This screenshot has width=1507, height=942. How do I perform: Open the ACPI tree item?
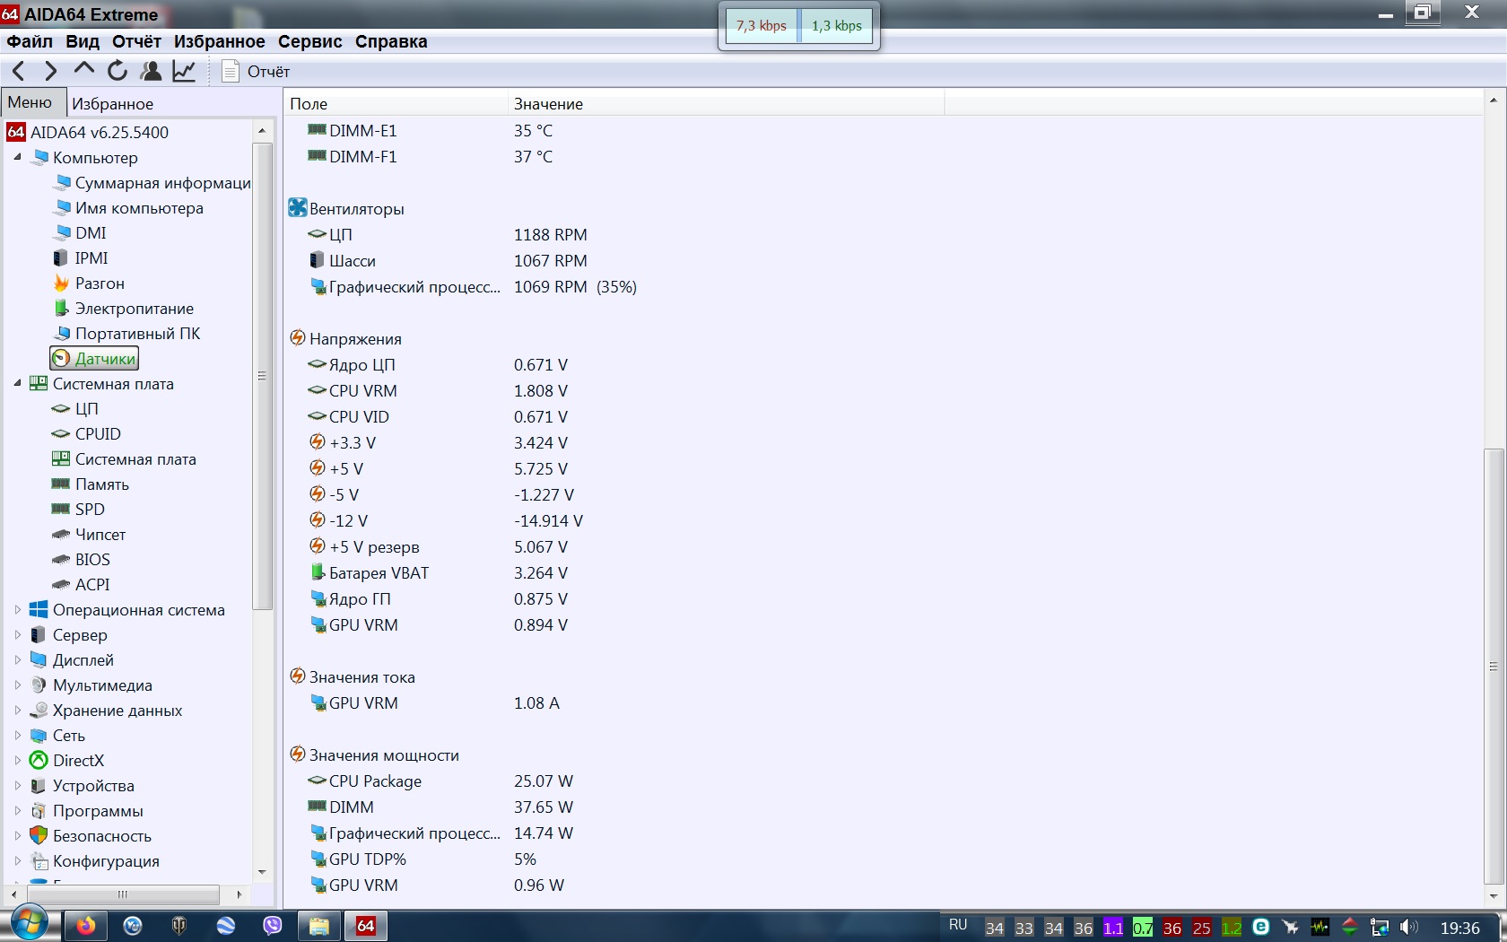click(x=82, y=584)
